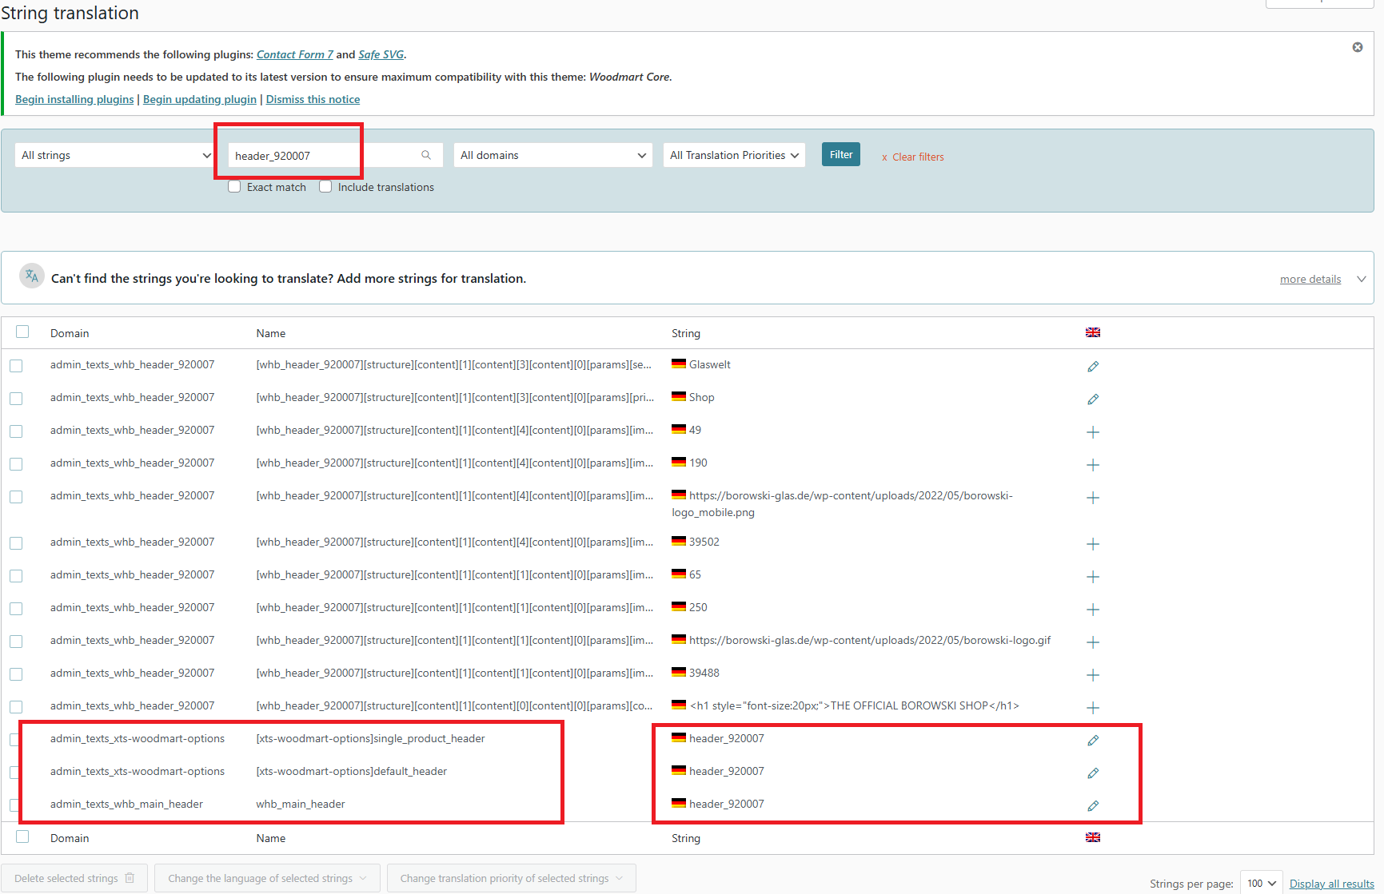Click Delete selected strings button
The height and width of the screenshot is (894, 1384).
[x=74, y=878]
